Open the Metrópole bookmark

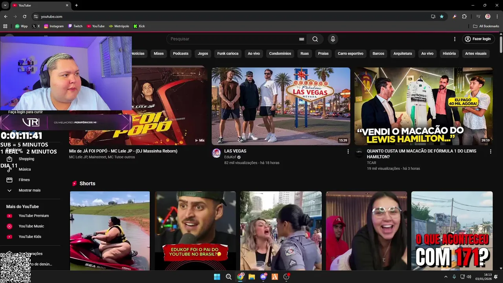pyautogui.click(x=119, y=26)
